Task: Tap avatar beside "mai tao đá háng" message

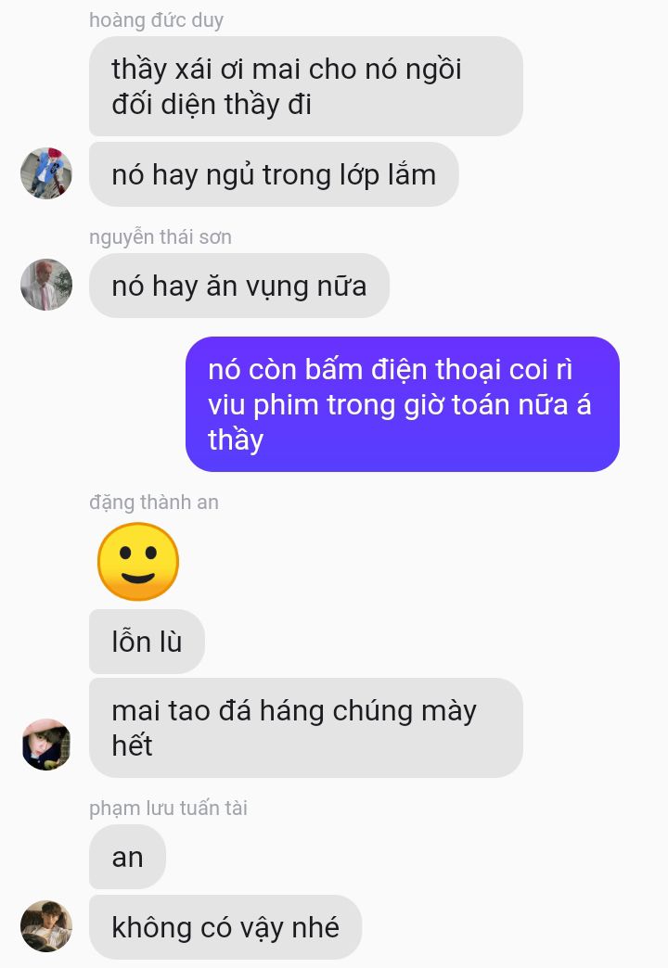Action: (x=46, y=745)
